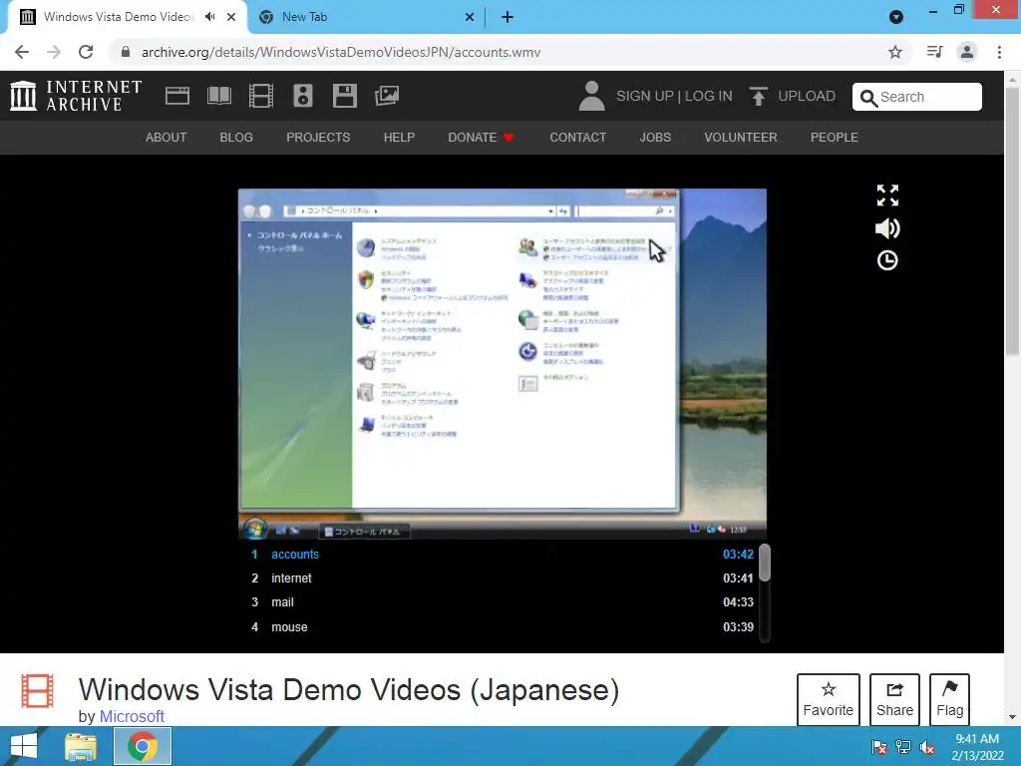This screenshot has height=766, width=1021.
Task: Click the Share button
Action: pyautogui.click(x=894, y=699)
